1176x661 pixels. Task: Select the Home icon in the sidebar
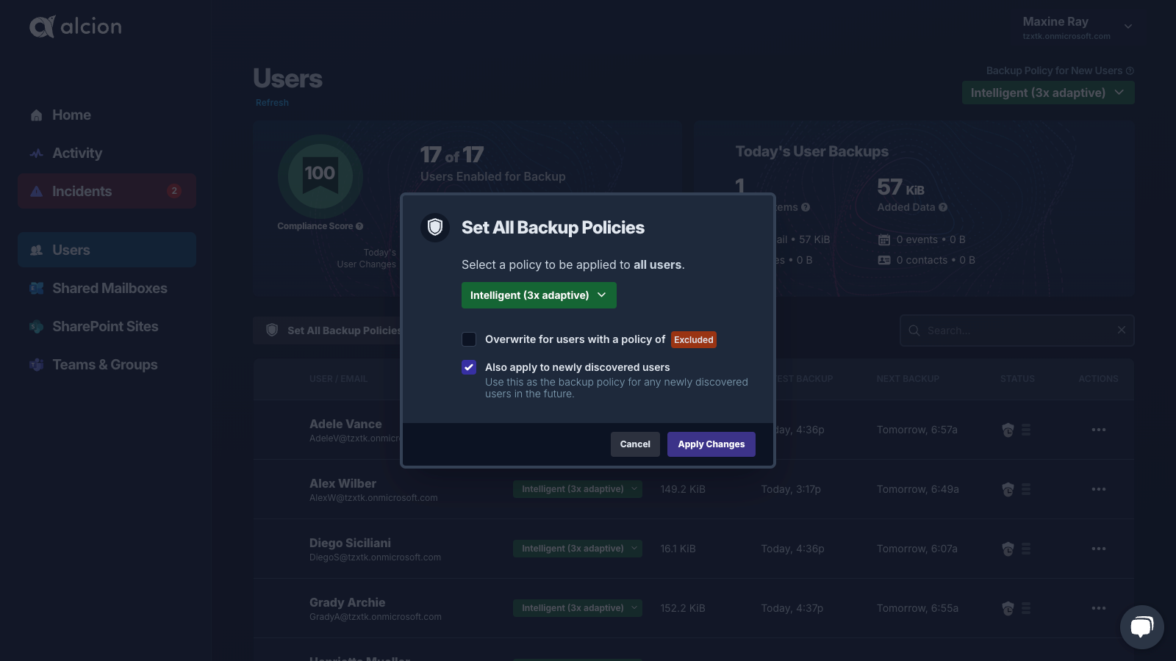(x=35, y=115)
